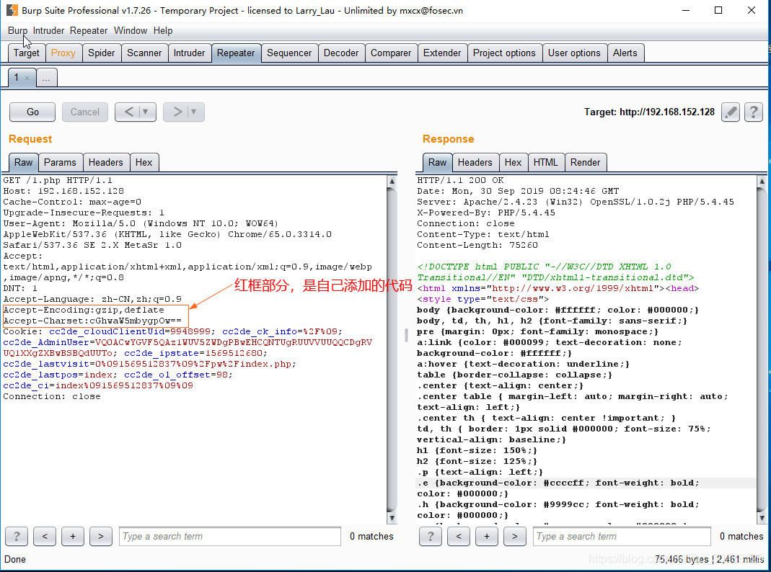The height and width of the screenshot is (572, 771).
Task: Click the response search term field
Action: (622, 536)
